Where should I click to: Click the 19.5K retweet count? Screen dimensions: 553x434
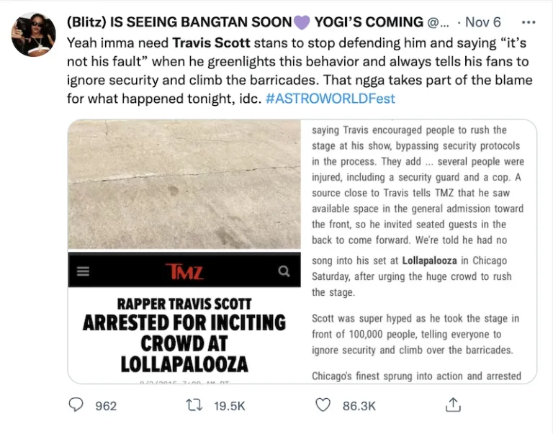(230, 406)
